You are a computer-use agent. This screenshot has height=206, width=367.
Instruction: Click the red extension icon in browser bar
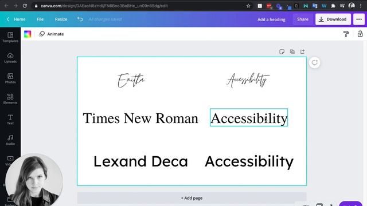(269, 6)
